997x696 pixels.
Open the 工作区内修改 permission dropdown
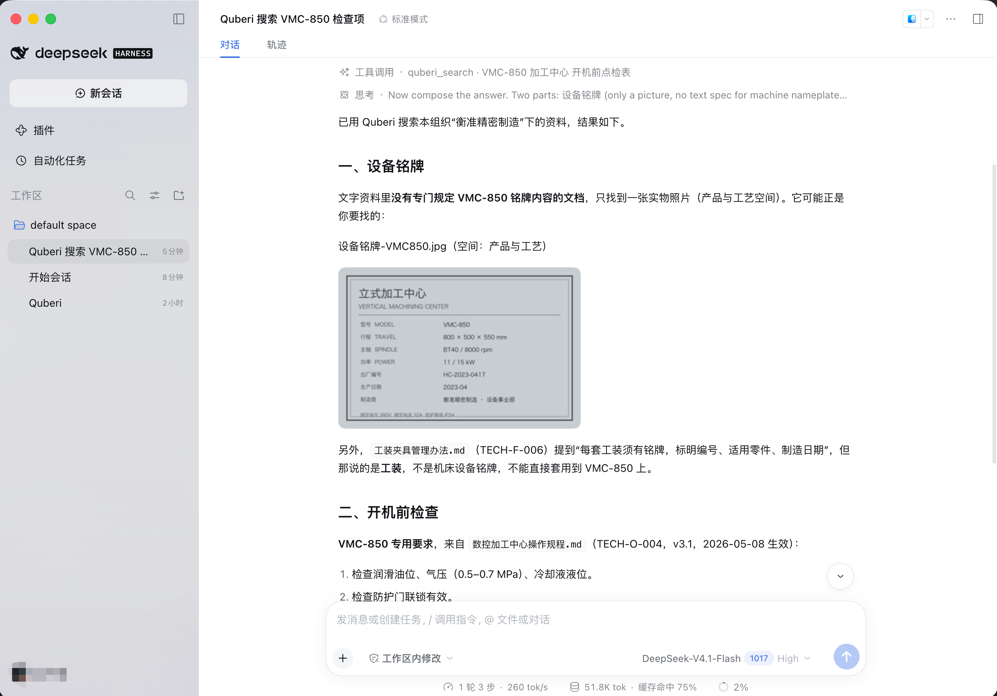click(411, 658)
